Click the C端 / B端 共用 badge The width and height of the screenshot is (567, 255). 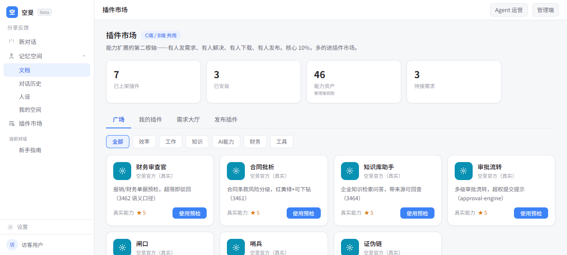pos(161,35)
